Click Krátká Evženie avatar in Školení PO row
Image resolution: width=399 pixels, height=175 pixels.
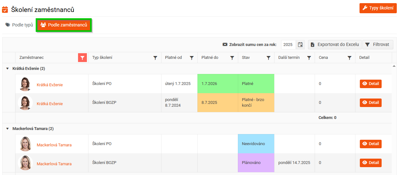tap(26, 84)
